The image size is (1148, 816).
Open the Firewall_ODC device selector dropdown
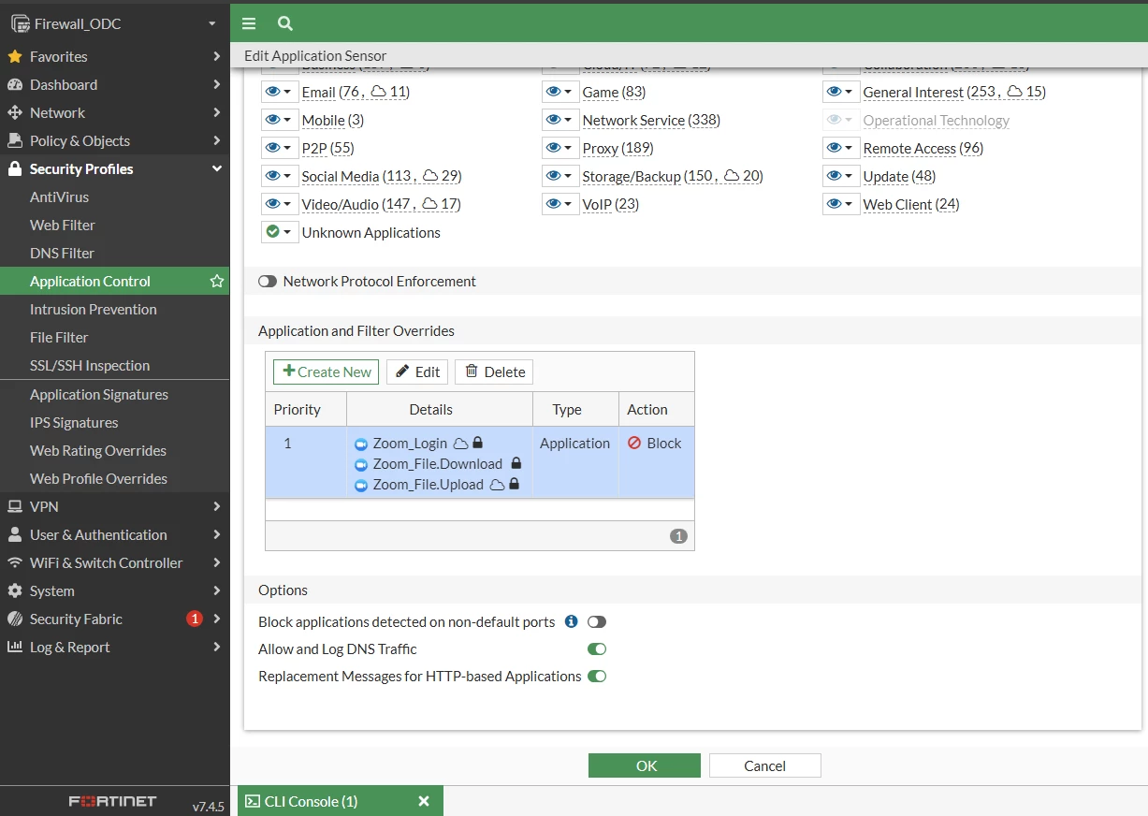(x=114, y=23)
